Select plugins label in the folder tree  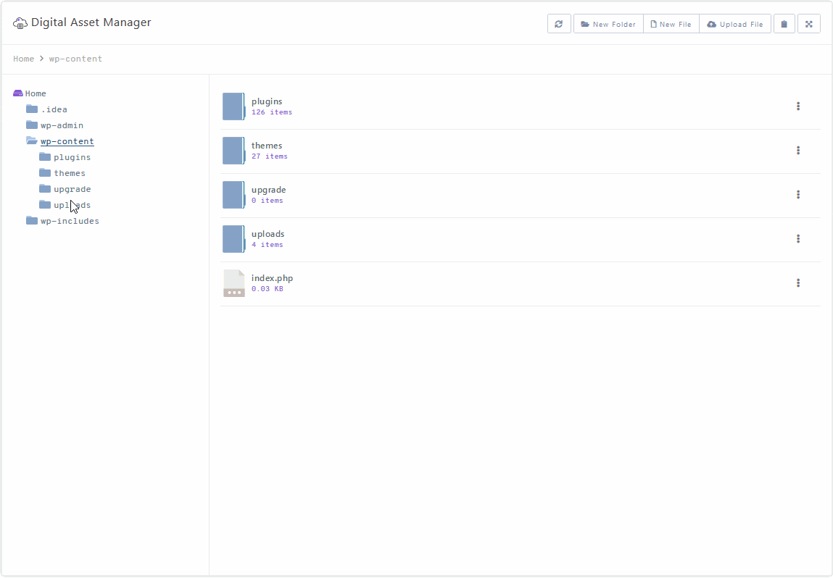point(72,157)
